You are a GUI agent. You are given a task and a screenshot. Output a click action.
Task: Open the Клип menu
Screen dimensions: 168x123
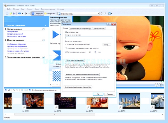[36, 9]
